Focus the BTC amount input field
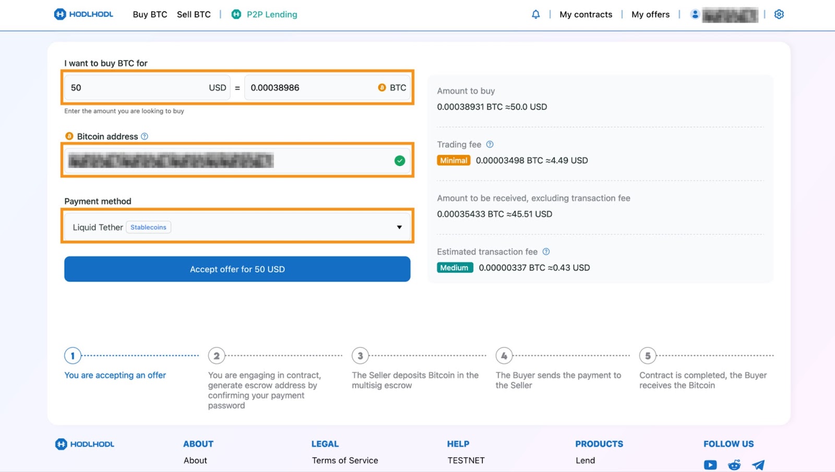835x472 pixels. 328,88
